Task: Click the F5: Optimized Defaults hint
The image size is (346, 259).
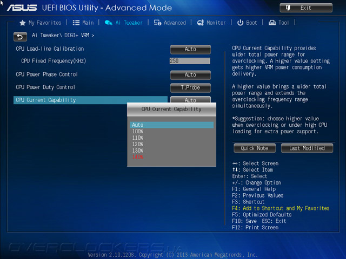Action: pyautogui.click(x=262, y=215)
